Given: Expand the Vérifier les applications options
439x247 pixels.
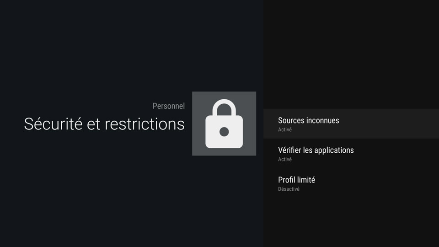Looking at the screenshot, I should pos(351,153).
